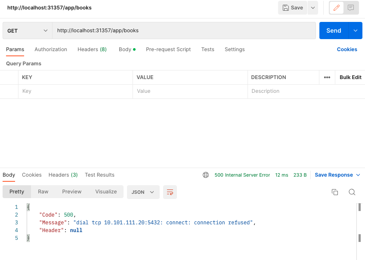Expand the Send button arrow

click(355, 31)
